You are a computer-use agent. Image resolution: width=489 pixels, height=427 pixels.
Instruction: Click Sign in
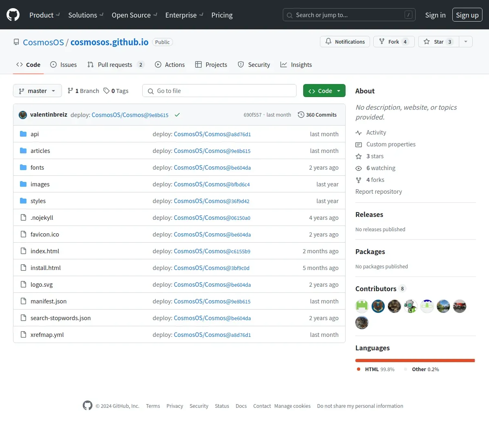[435, 15]
